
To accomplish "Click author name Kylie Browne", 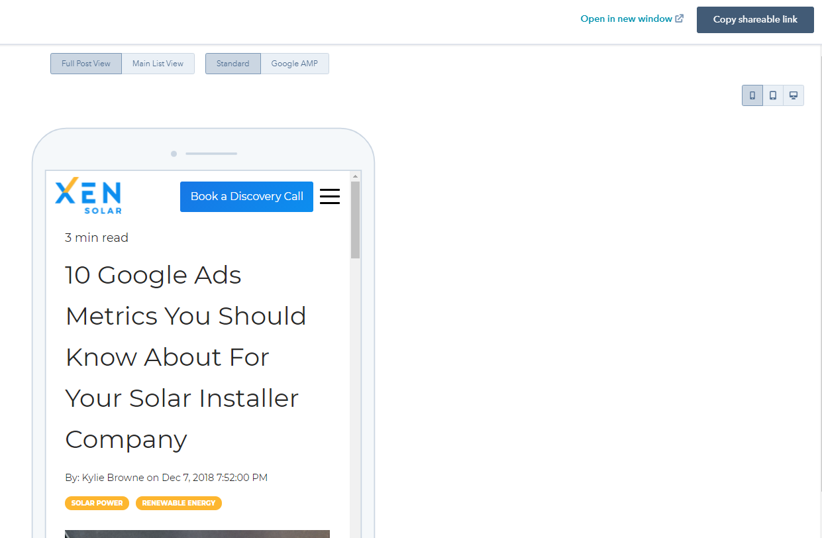I will coord(113,477).
